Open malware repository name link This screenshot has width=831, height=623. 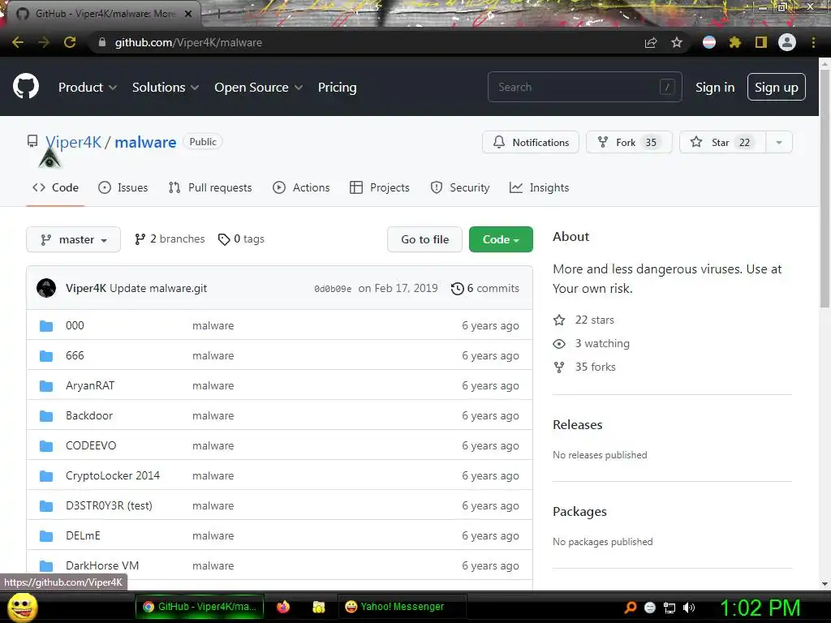145,142
